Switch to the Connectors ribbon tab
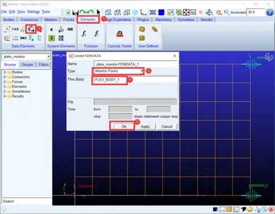 (x=29, y=20)
